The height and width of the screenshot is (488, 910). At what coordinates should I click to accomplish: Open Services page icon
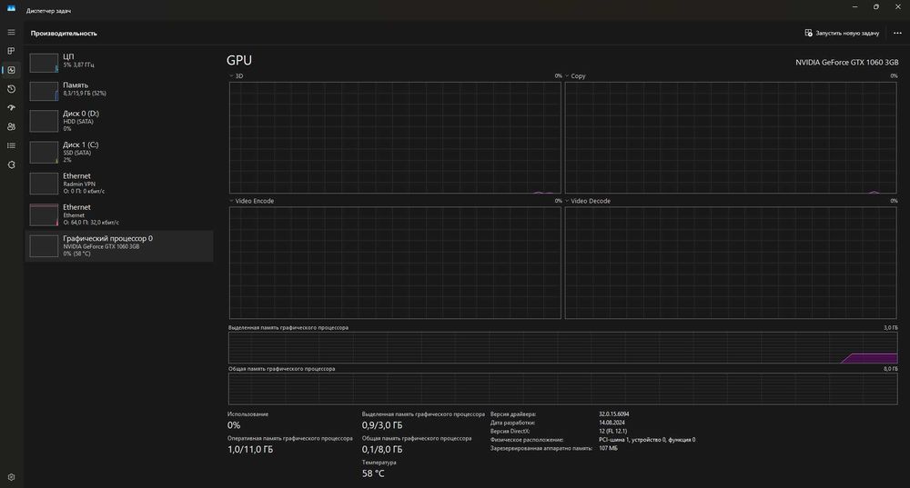tap(11, 164)
